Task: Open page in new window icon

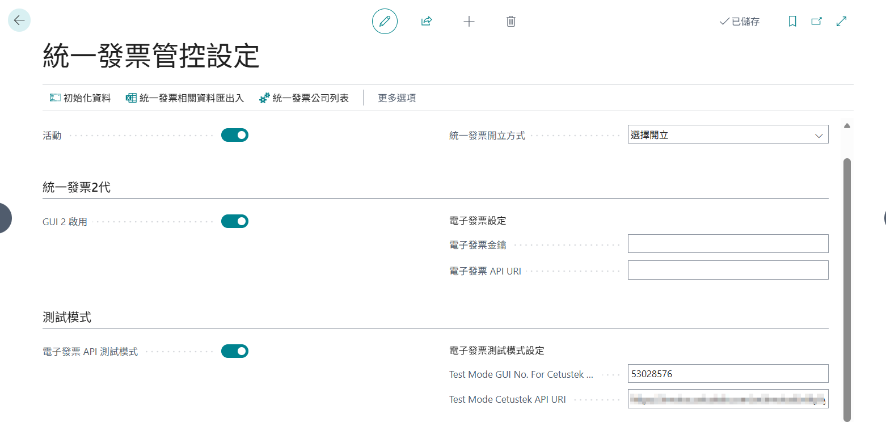Action: coord(817,22)
